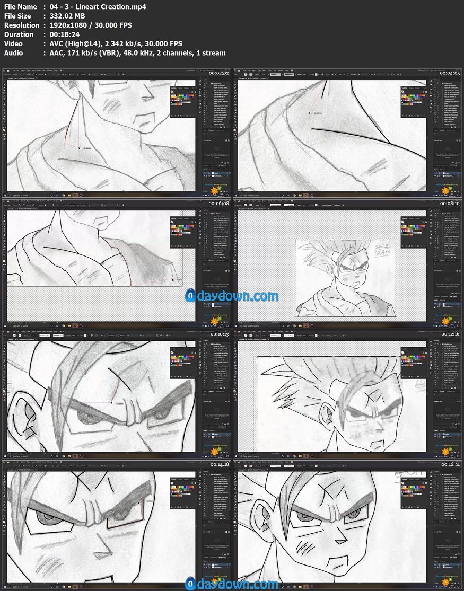Image resolution: width=464 pixels, height=591 pixels.
Task: Click Illustrator Home icon in 00:08:10 frame
Action: (x=239, y=201)
